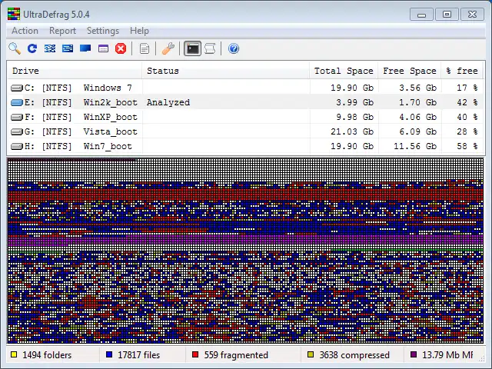Click the 3.99 Gb total space value

click(x=355, y=102)
